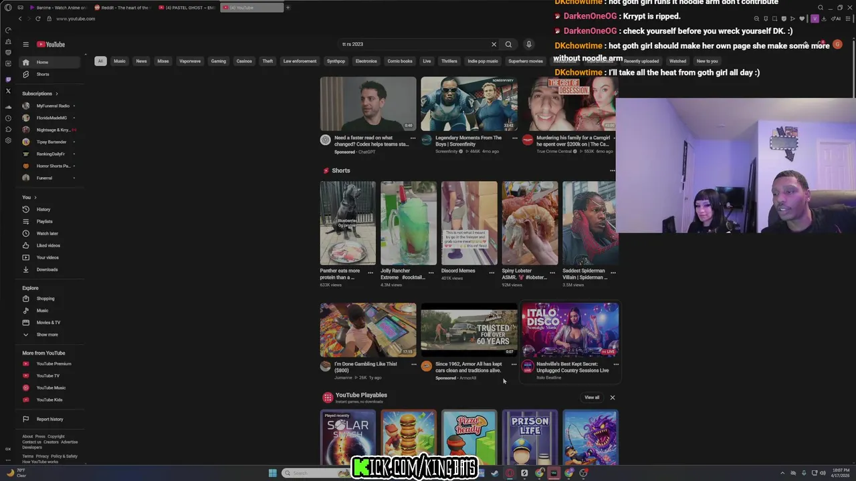Image resolution: width=856 pixels, height=481 pixels.
Task: Open Movies & TV under Explore
Action: click(50, 323)
